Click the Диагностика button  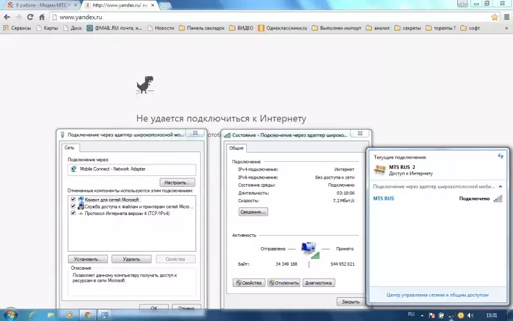318,282
